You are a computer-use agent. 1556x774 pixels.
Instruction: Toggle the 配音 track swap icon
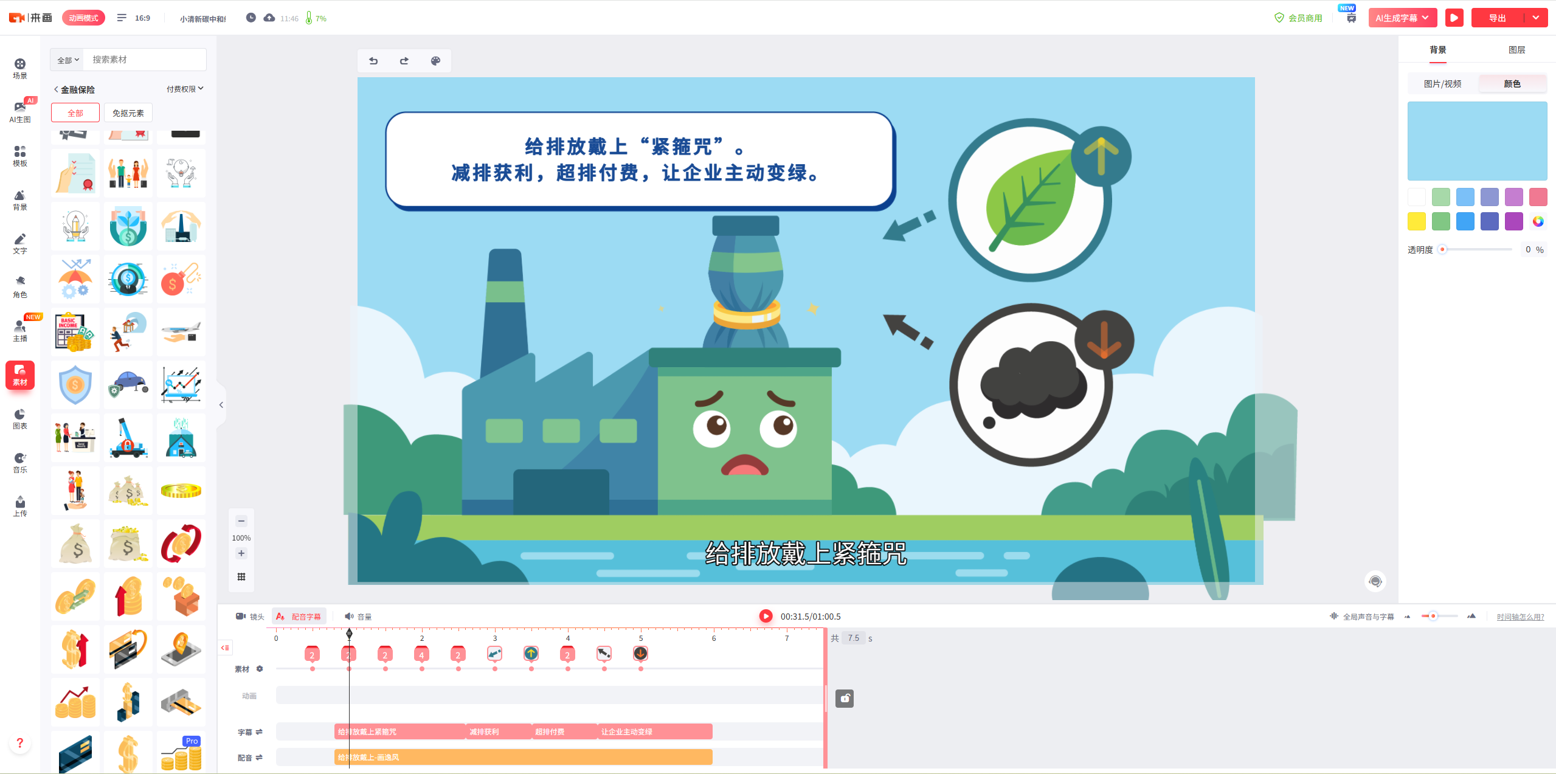click(259, 758)
